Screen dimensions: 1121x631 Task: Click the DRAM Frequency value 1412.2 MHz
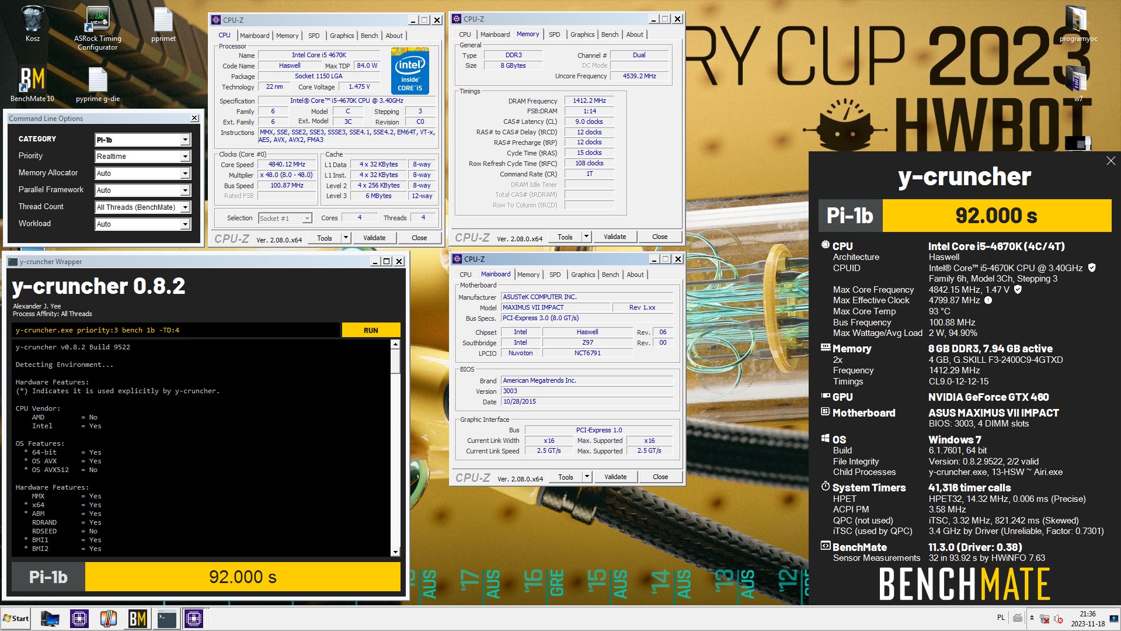(589, 101)
